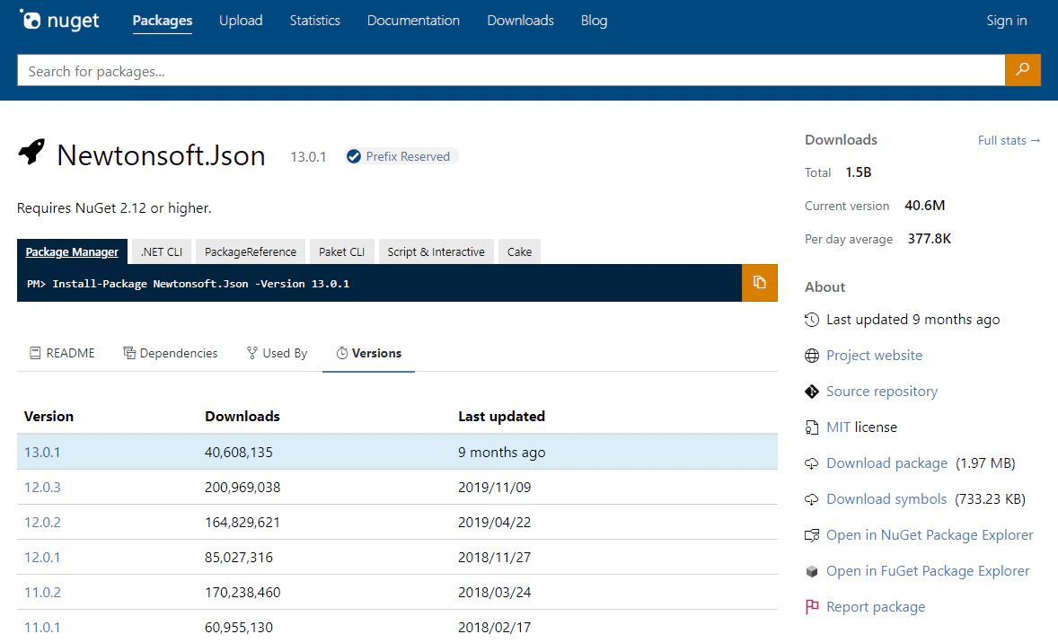Viewport: 1058px width, 643px height.
Task: Open Documentation from the header
Action: coord(414,21)
